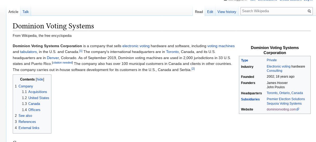Click the Website label in the infobox
This screenshot has height=142, width=316.
(247, 109)
